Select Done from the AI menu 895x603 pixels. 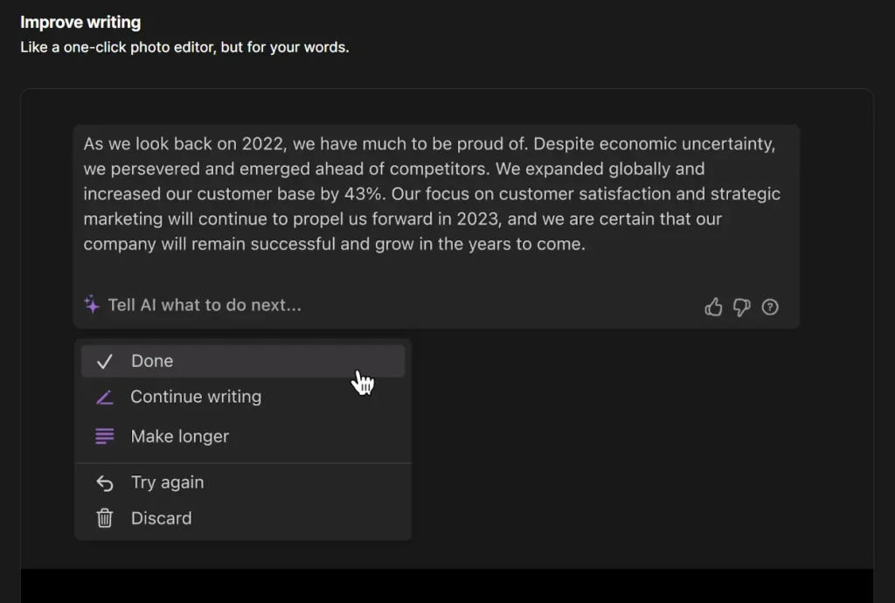[x=152, y=360]
